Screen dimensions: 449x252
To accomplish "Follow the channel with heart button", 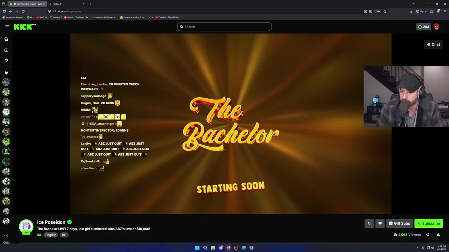I will coord(380,223).
